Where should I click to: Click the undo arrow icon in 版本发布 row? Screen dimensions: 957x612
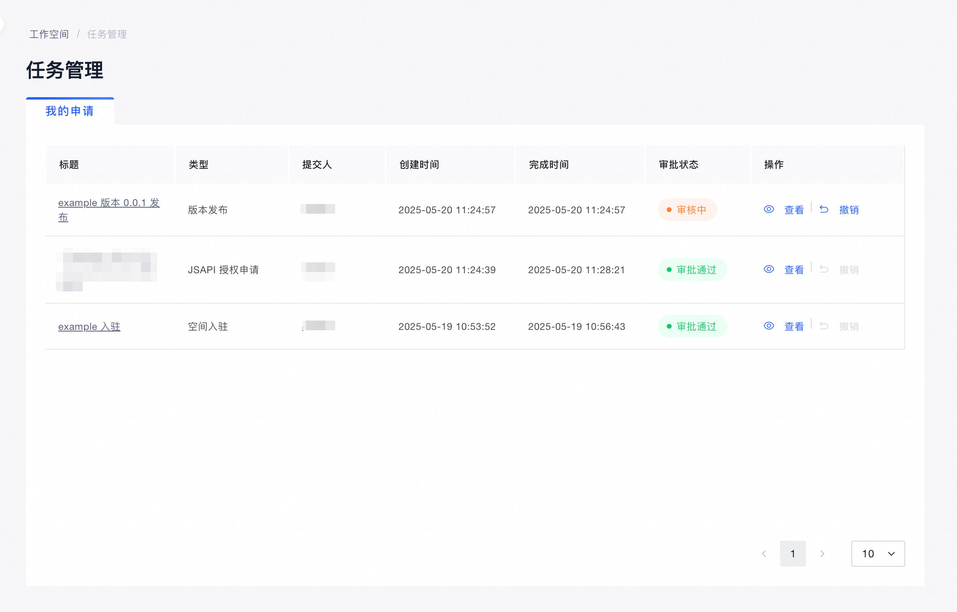click(824, 209)
